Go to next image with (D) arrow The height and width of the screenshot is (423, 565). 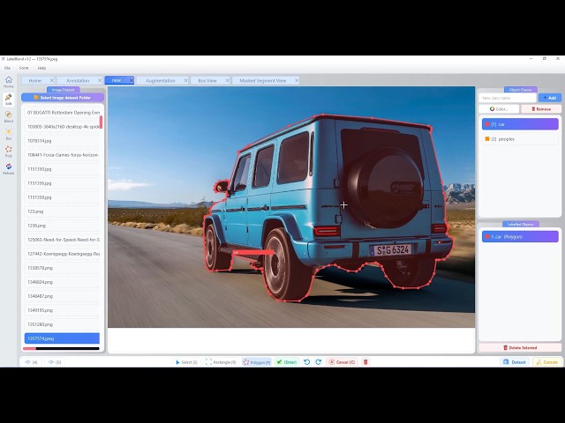(x=55, y=362)
